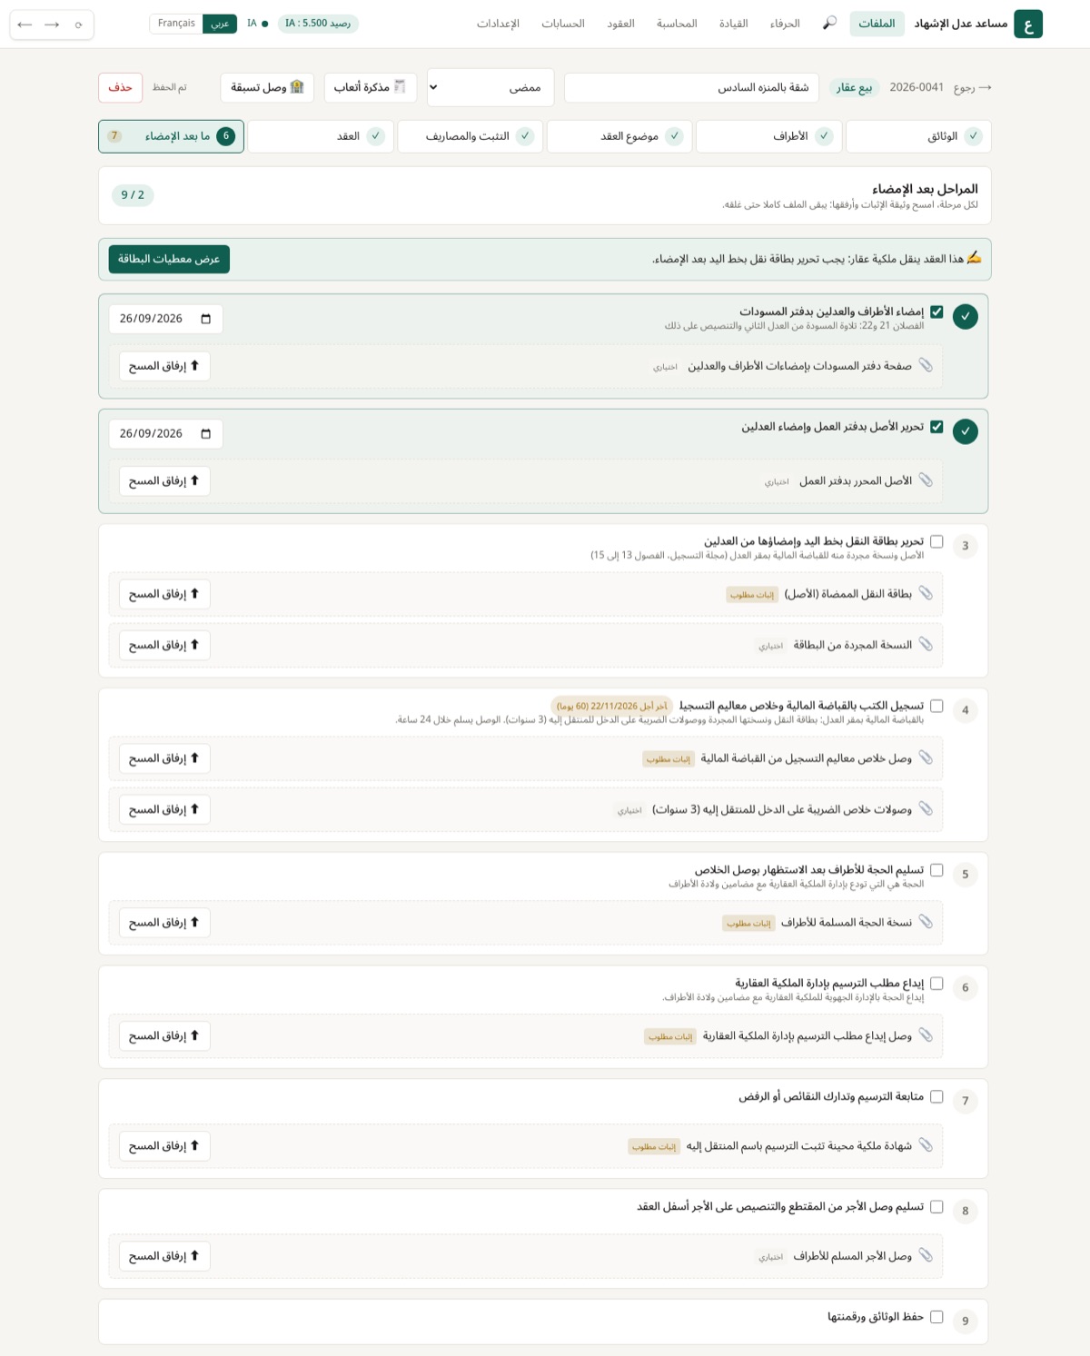Switch to التثبت والمصاريف step tab

point(470,136)
